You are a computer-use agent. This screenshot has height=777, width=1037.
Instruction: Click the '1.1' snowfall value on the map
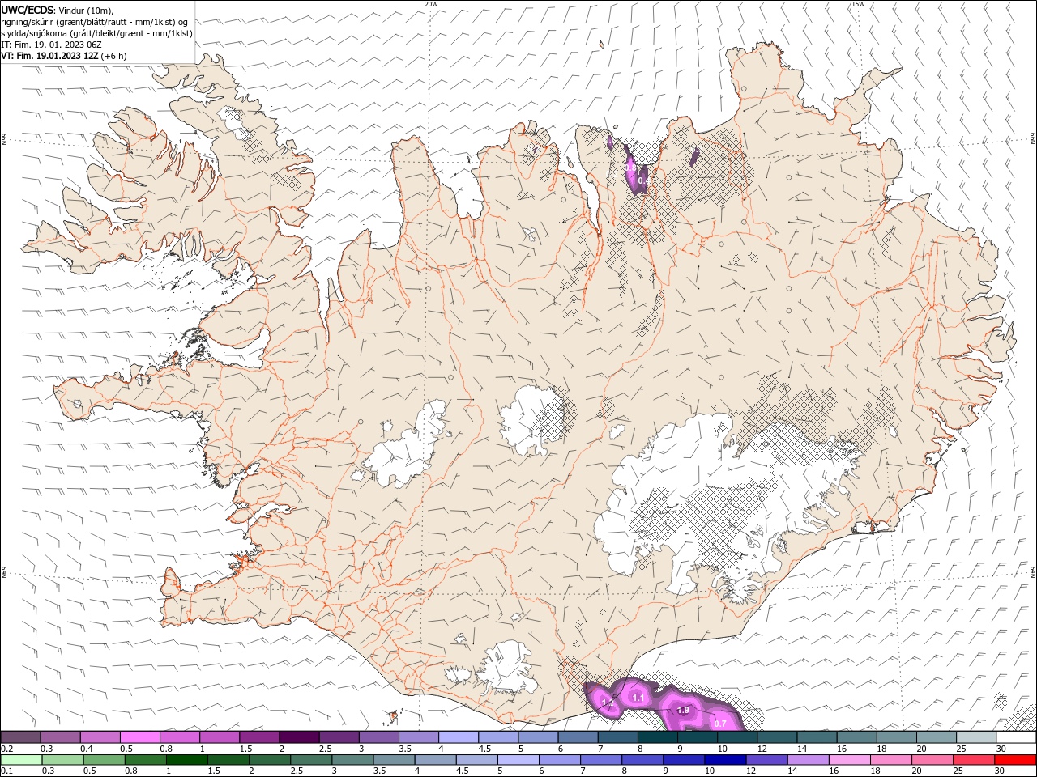[x=638, y=698]
